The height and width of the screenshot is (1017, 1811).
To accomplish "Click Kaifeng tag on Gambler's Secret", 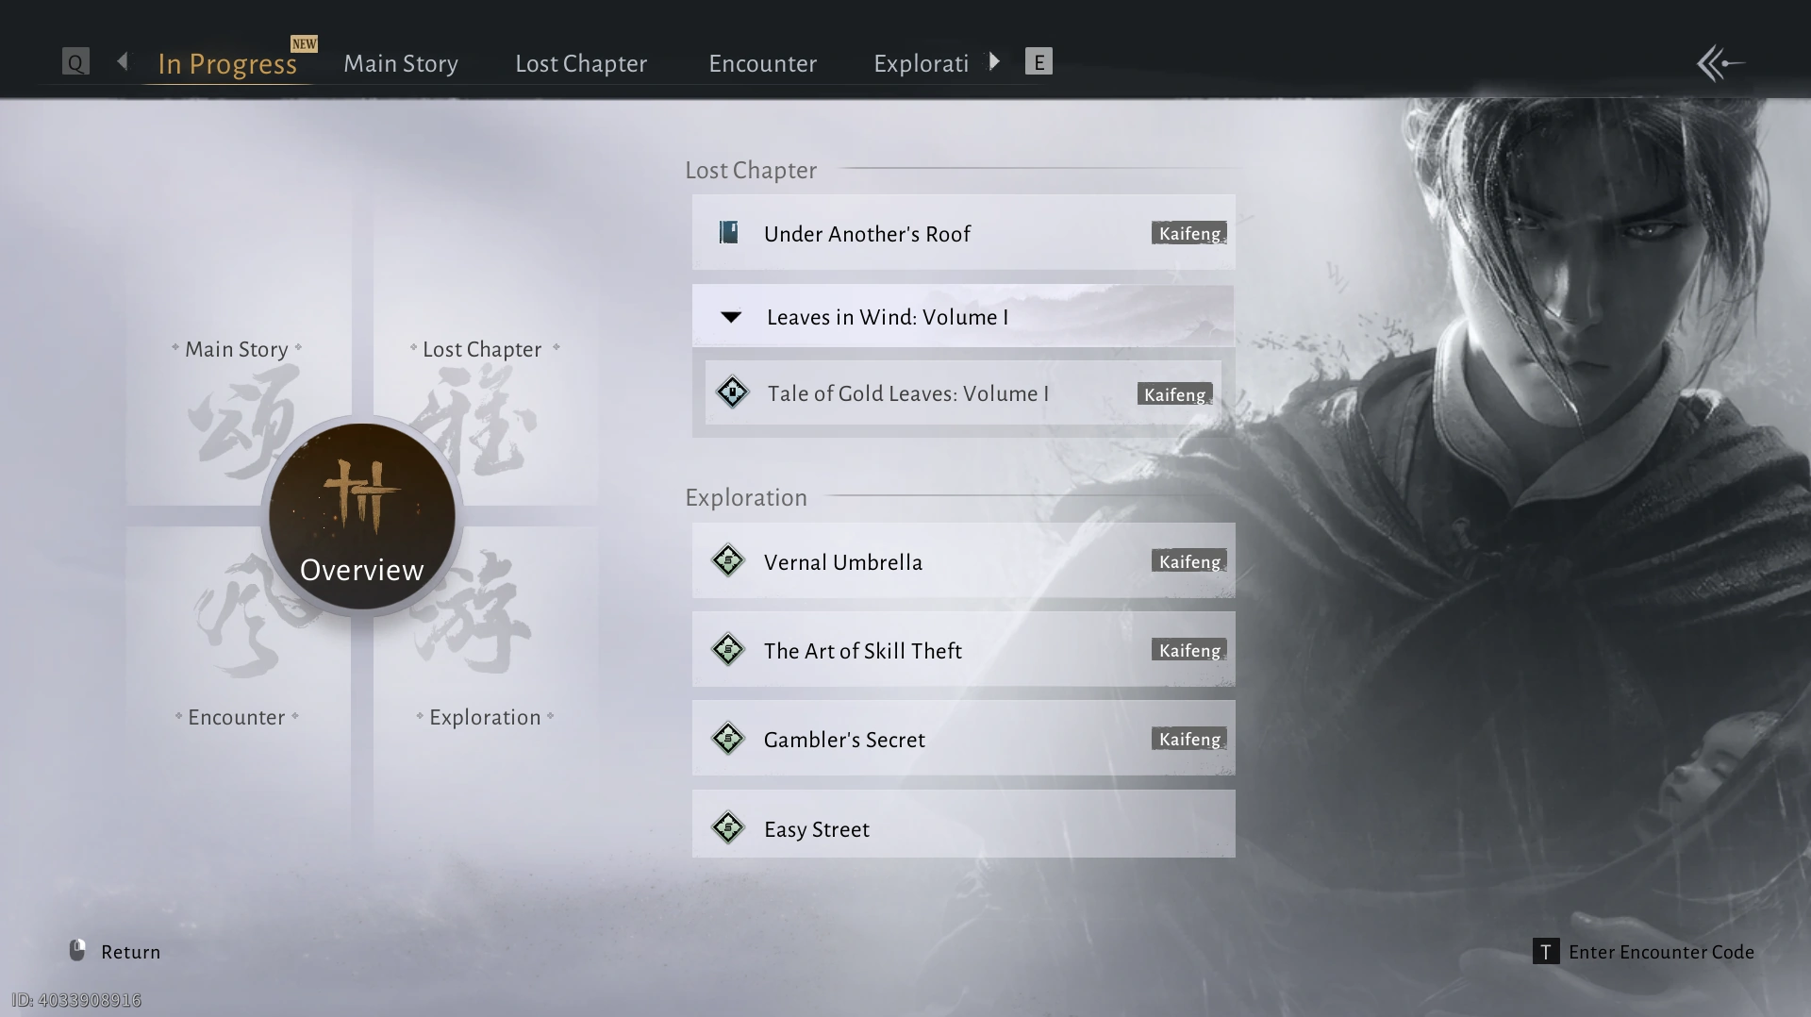I will click(1189, 739).
